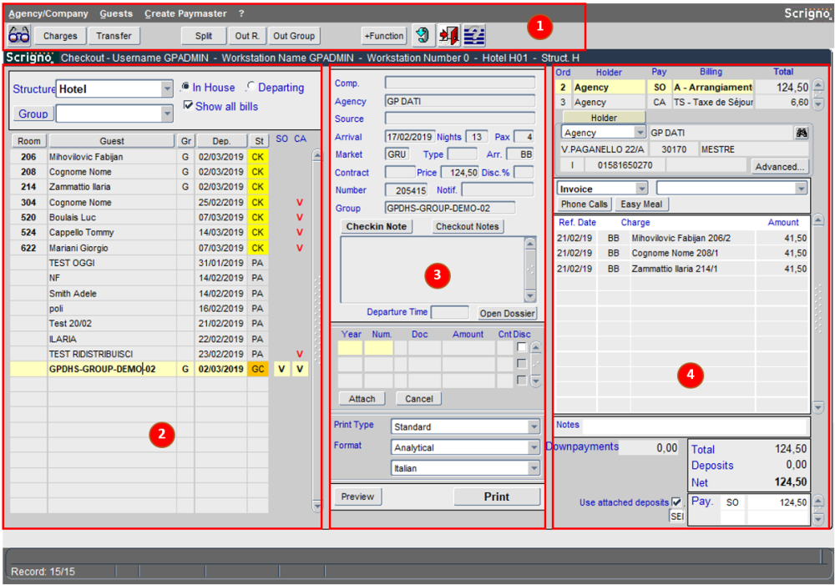
Task: Click the Easy Meal button
Action: click(641, 204)
